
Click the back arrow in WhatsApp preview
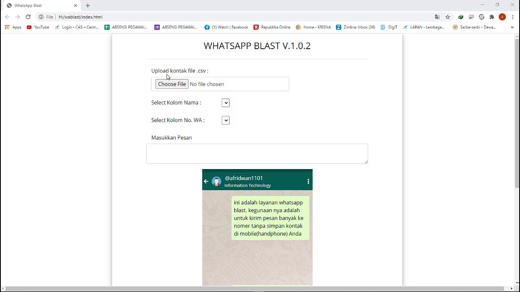(x=206, y=181)
